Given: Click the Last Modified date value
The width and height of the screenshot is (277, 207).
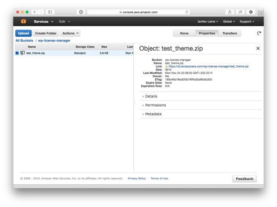Looking at the screenshot, I should (x=189, y=73).
